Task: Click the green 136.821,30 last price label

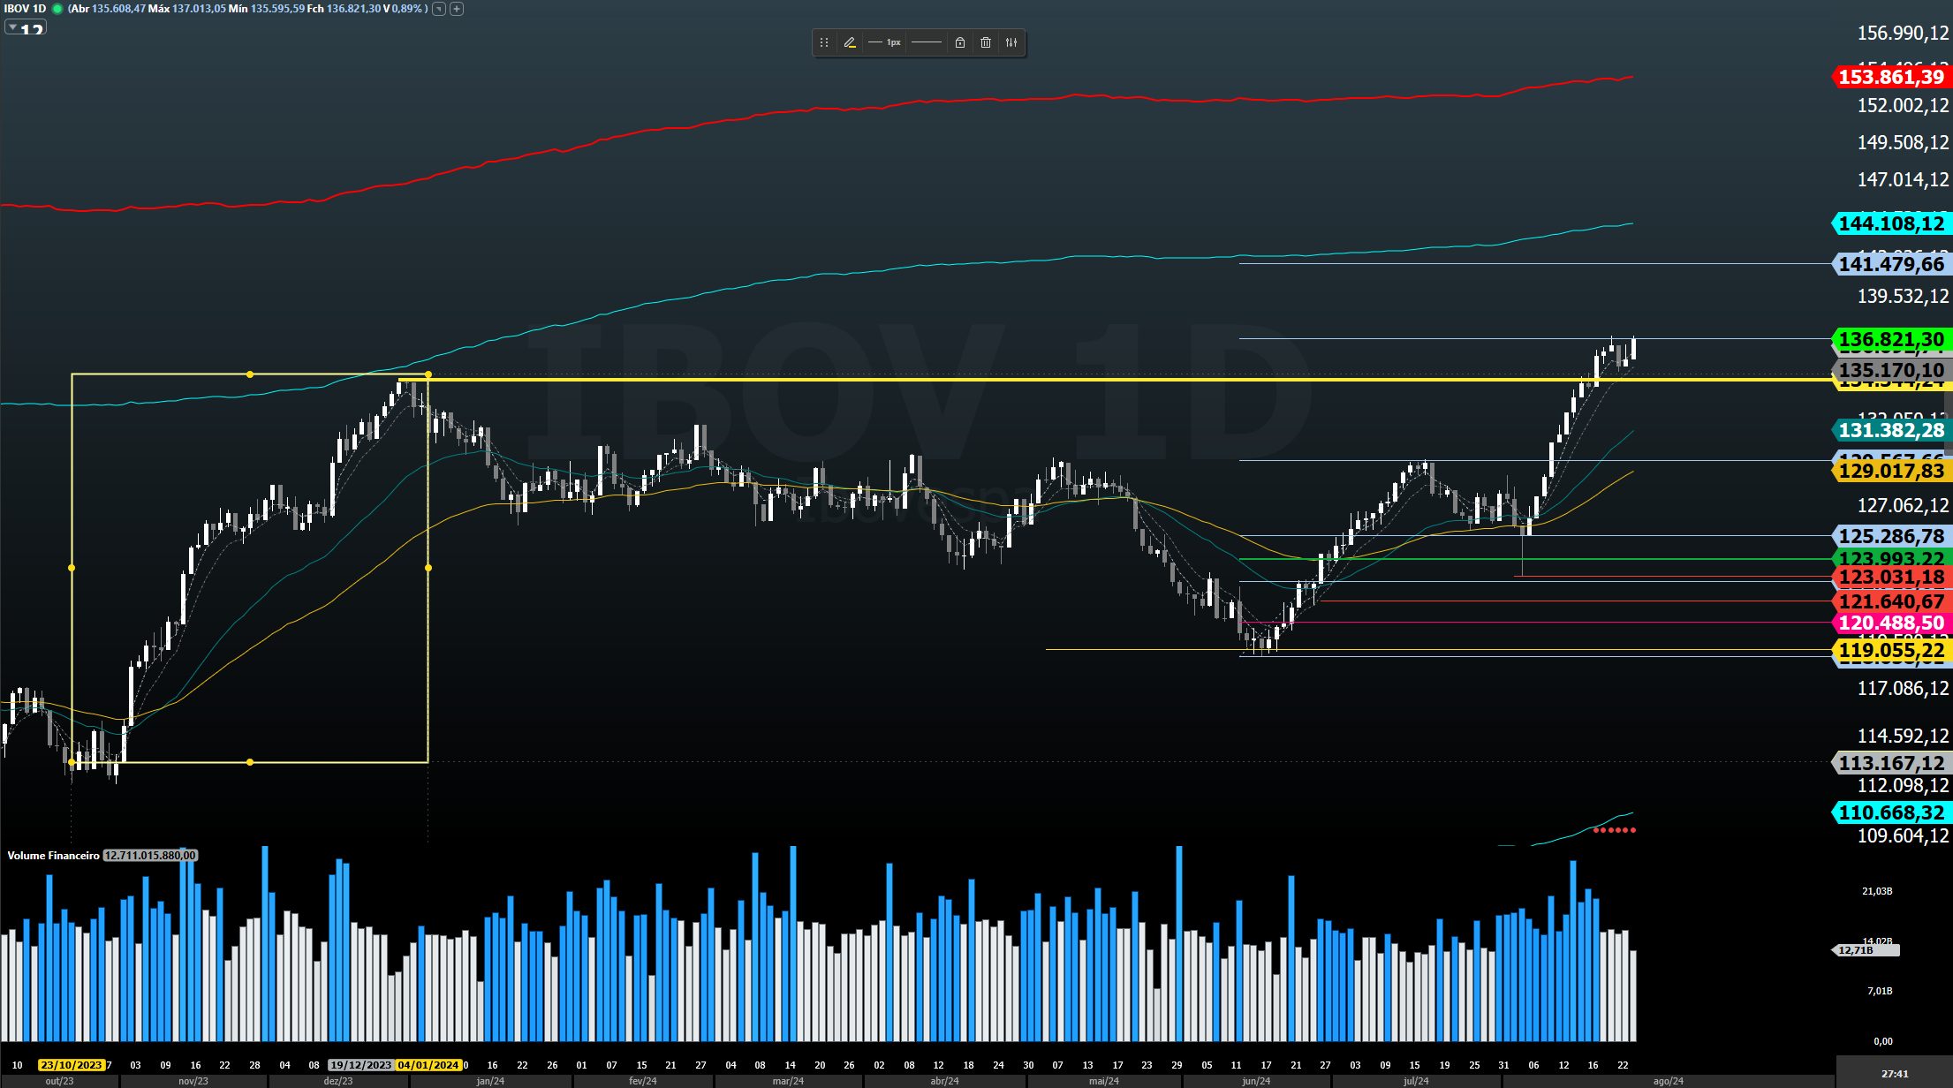Action: (1890, 339)
